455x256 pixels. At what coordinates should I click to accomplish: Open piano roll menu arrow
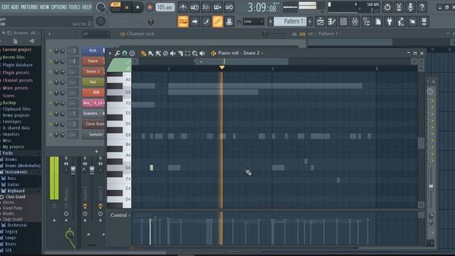pyautogui.click(x=110, y=53)
